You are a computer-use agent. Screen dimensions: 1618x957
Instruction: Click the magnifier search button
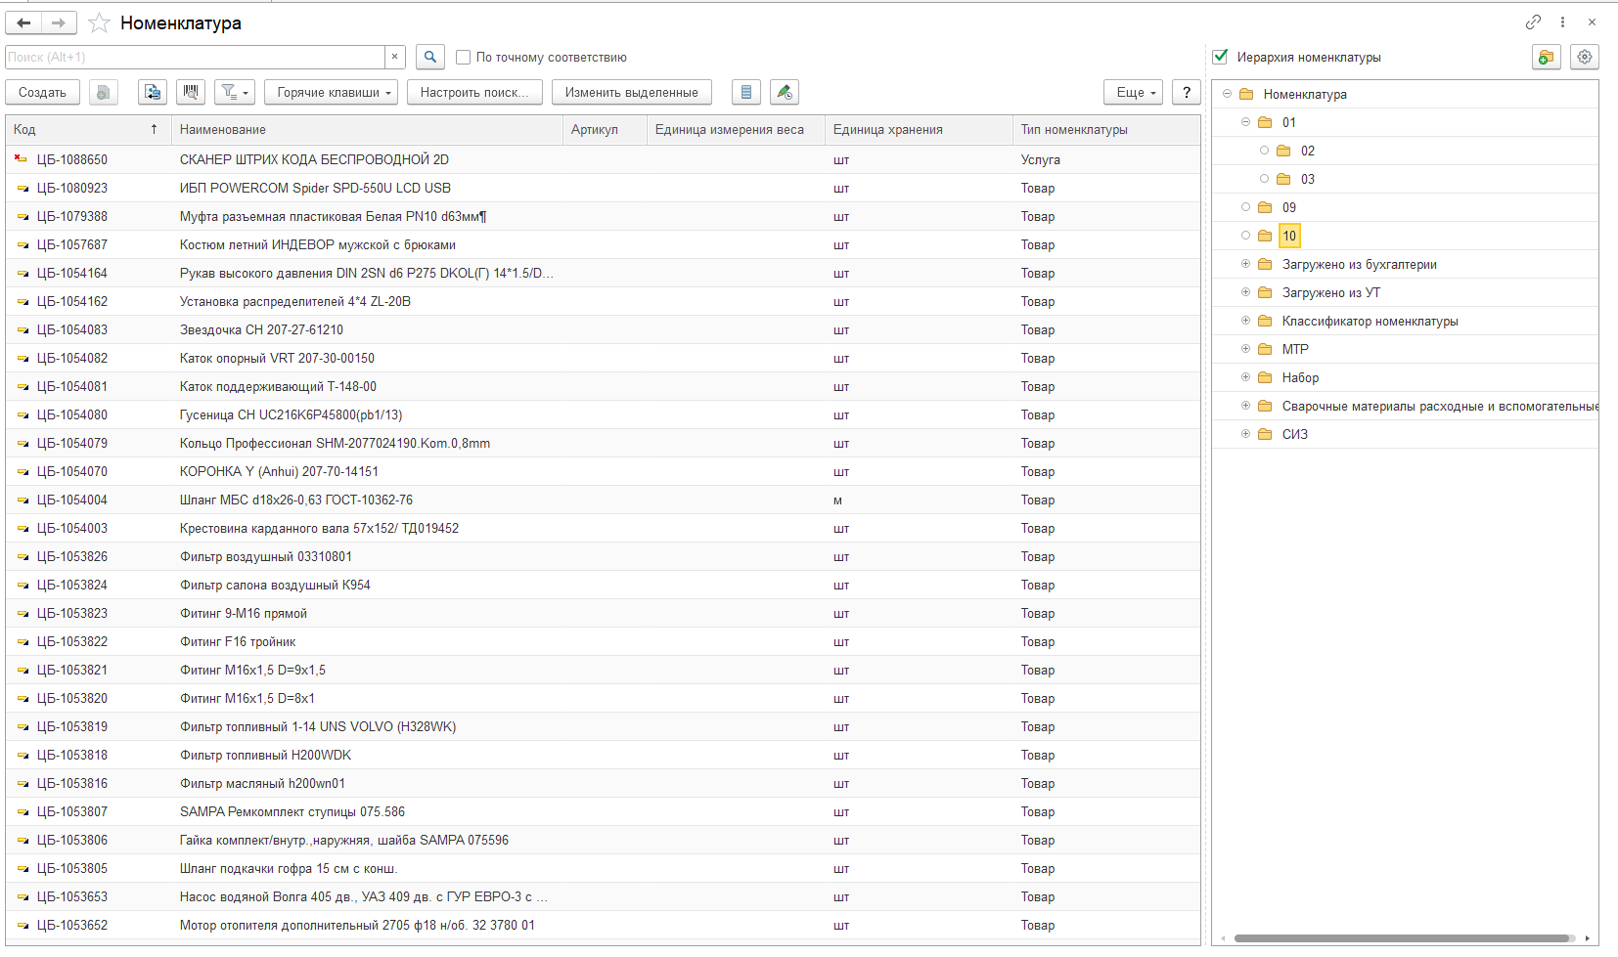point(429,57)
